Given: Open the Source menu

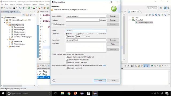Looking at the screenshot, I should pos(12,4).
